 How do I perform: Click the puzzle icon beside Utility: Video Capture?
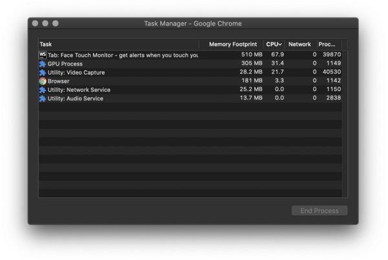43,72
